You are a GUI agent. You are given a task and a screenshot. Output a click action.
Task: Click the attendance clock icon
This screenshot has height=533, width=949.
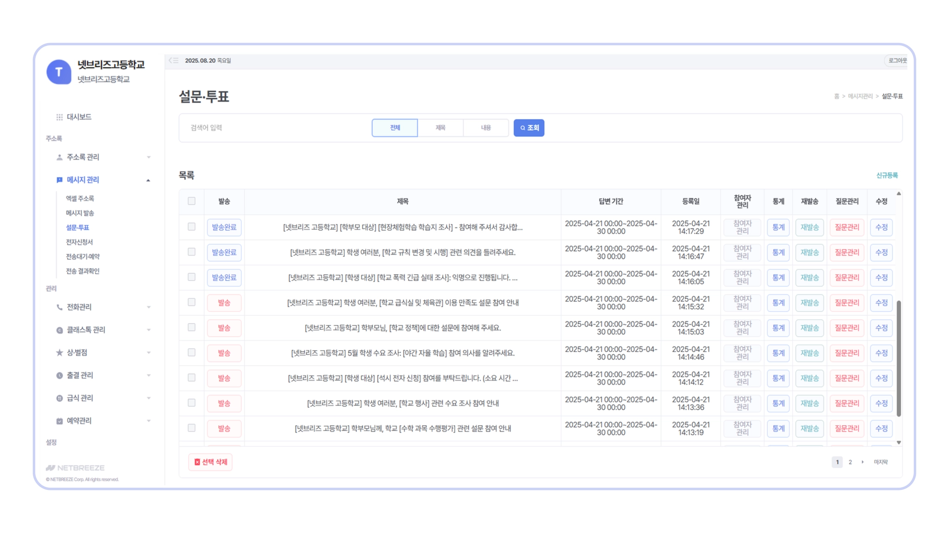pyautogui.click(x=59, y=375)
